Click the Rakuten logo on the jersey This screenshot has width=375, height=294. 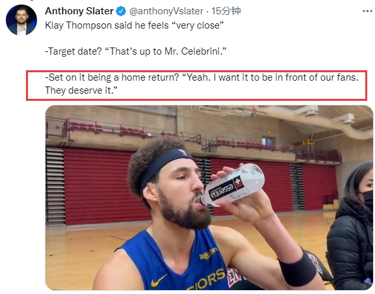(209, 254)
